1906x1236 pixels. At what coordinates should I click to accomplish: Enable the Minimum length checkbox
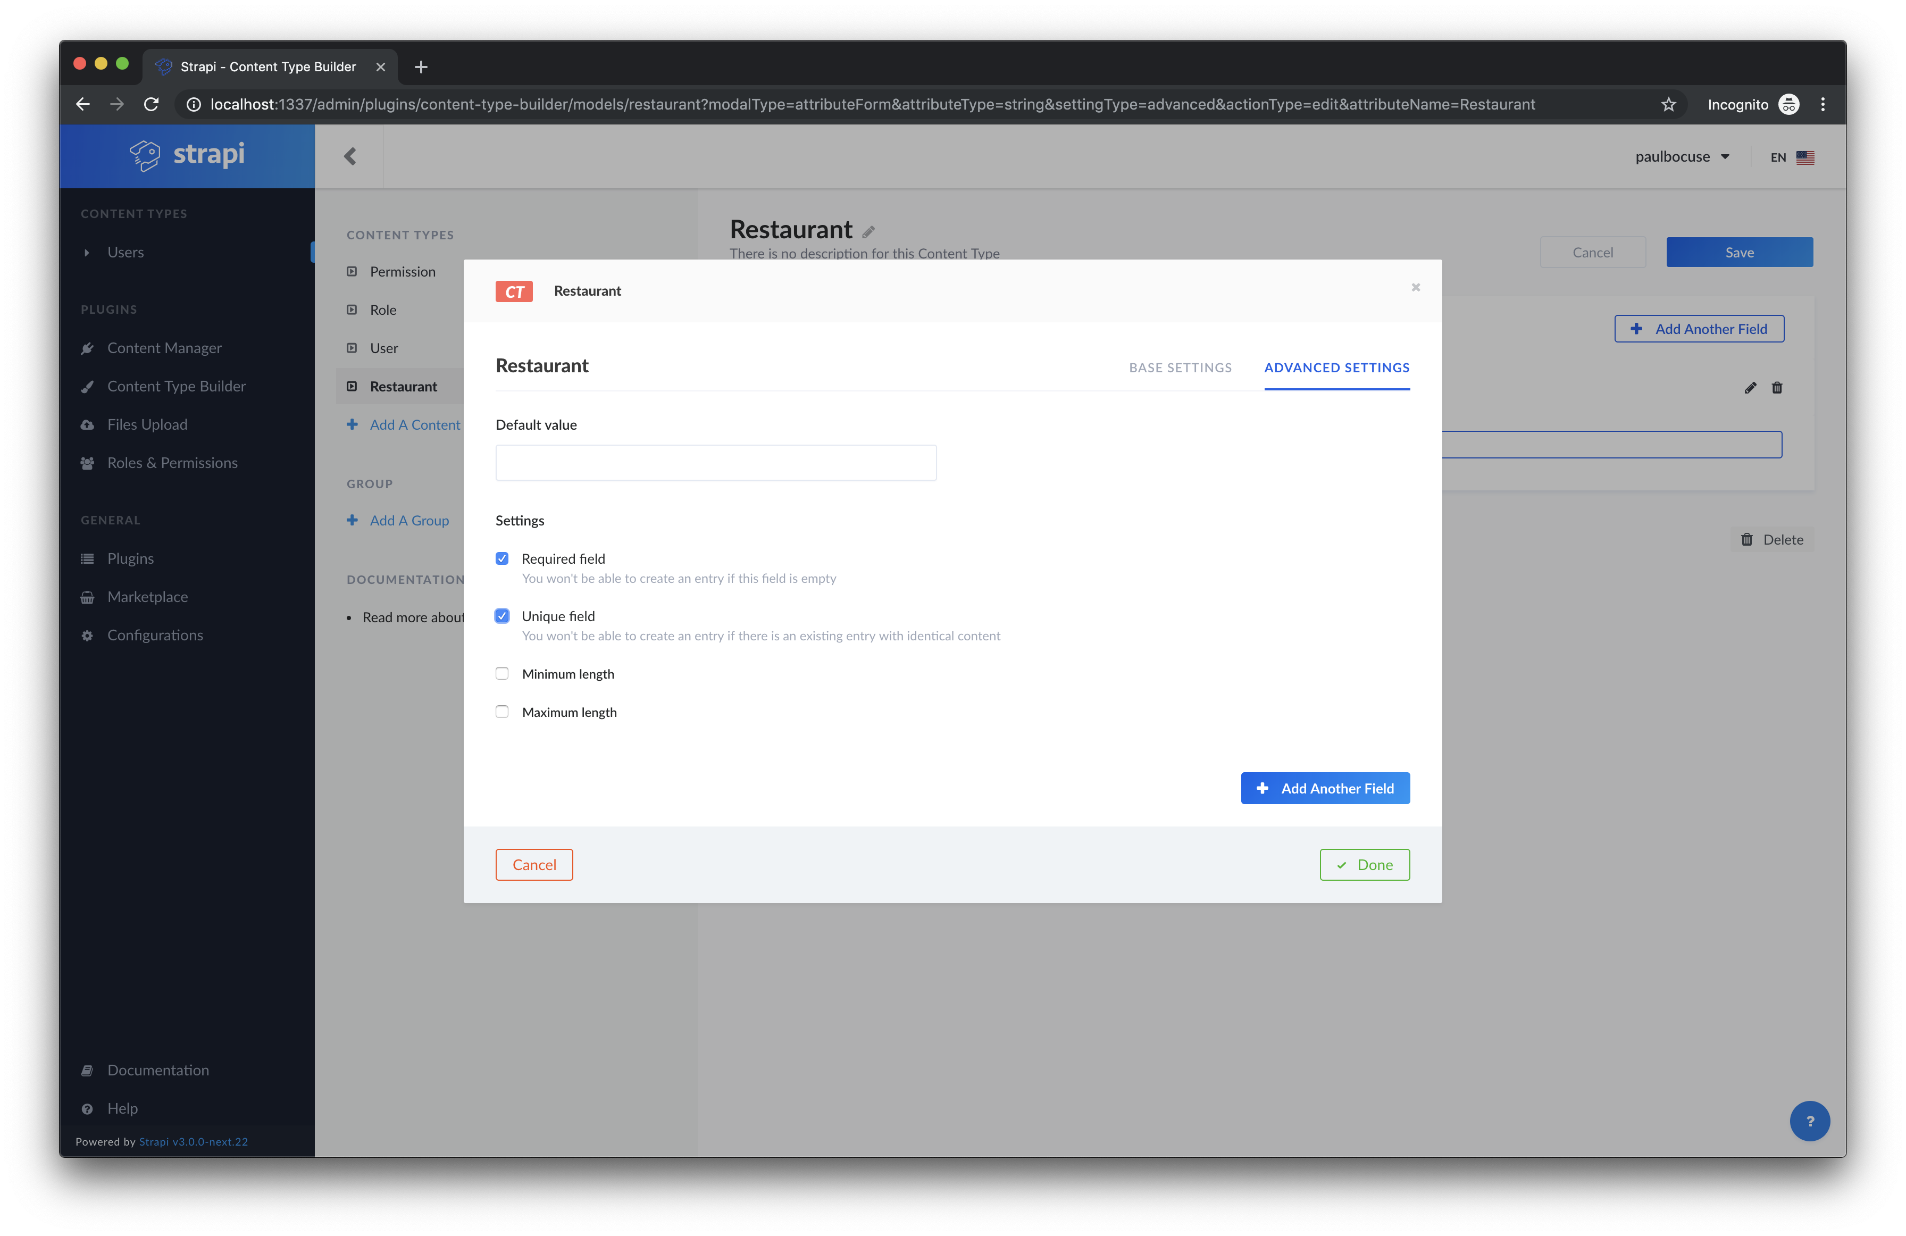point(502,674)
